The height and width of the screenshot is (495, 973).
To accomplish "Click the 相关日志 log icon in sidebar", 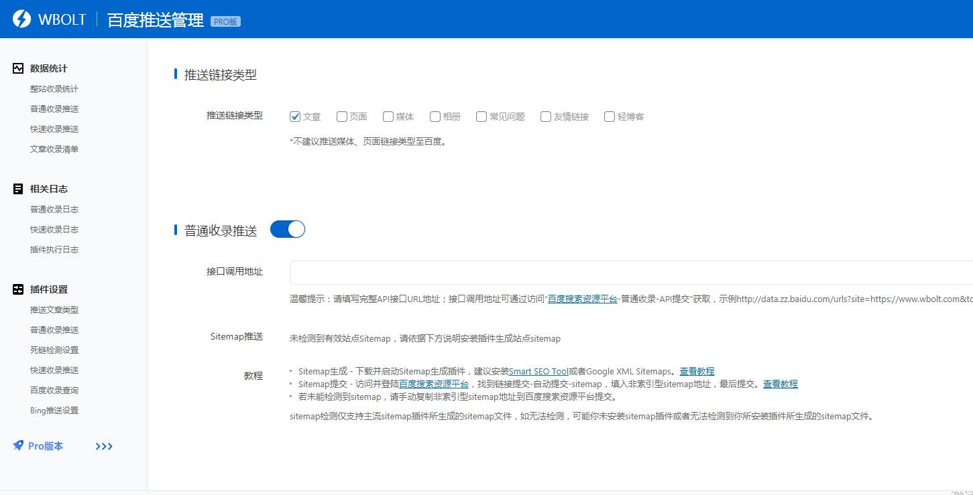I will point(17,188).
